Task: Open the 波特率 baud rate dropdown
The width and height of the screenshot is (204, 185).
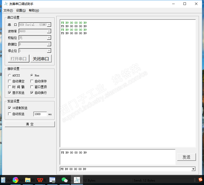Action: [x=49, y=31]
